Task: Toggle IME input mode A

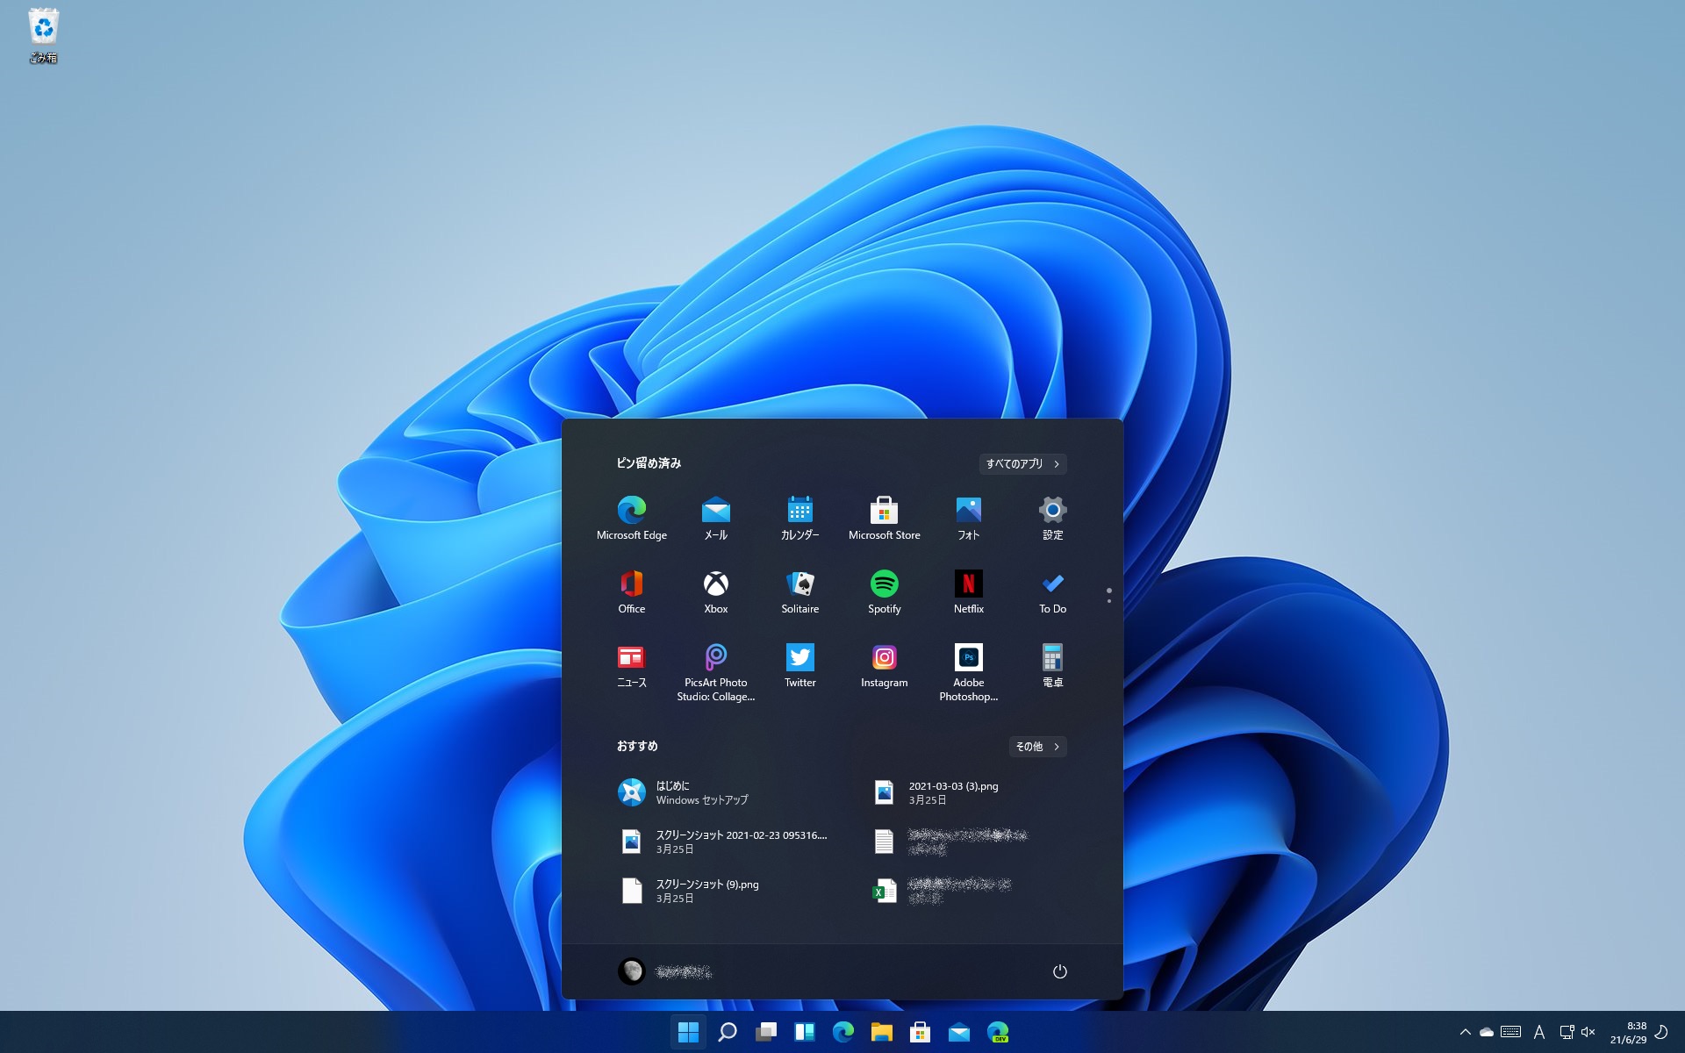Action: [1539, 1032]
